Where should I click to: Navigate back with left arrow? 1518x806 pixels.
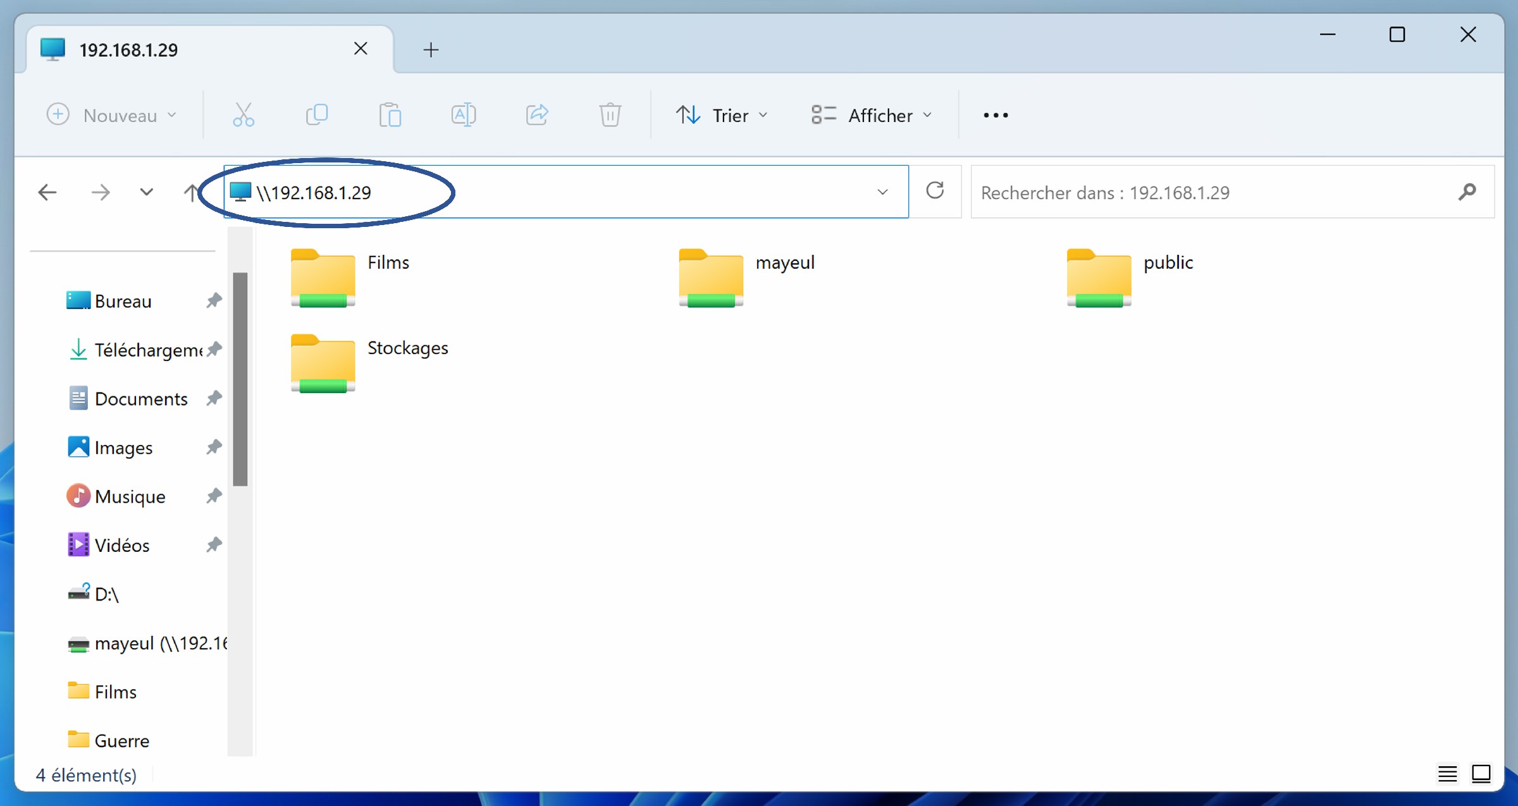click(x=47, y=192)
